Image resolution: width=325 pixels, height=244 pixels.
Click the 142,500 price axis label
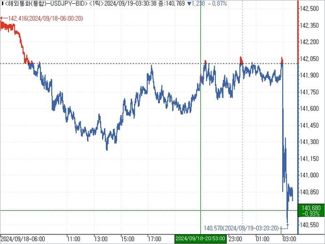pyautogui.click(x=309, y=8)
